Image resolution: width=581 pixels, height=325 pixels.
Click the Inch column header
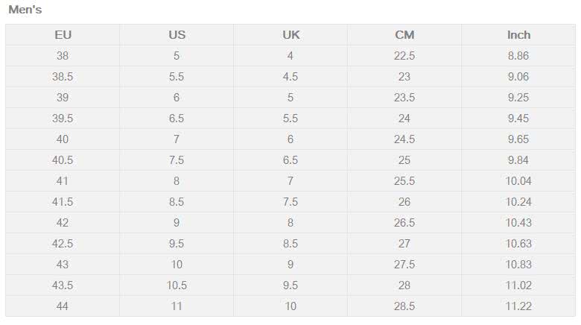point(518,35)
